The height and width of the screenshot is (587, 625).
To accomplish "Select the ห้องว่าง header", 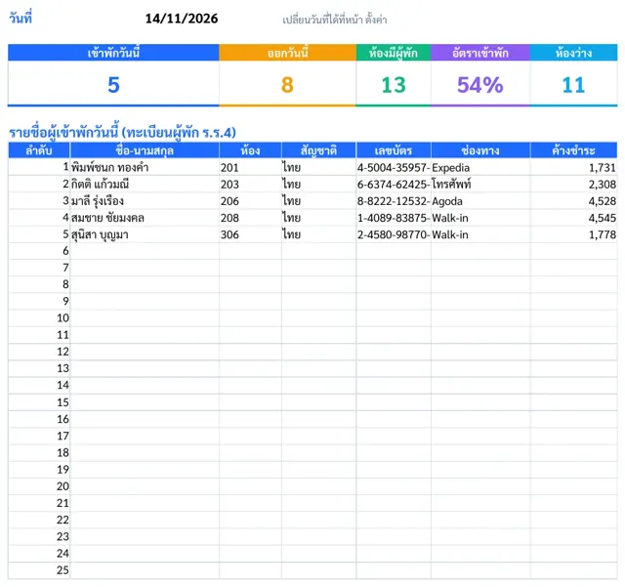I will tap(573, 53).
